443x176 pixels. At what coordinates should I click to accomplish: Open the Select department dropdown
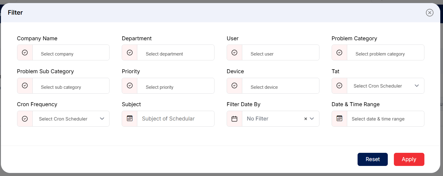tap(176, 52)
